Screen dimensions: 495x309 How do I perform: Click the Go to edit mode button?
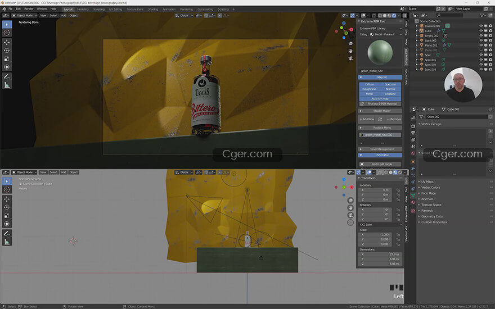click(380, 164)
